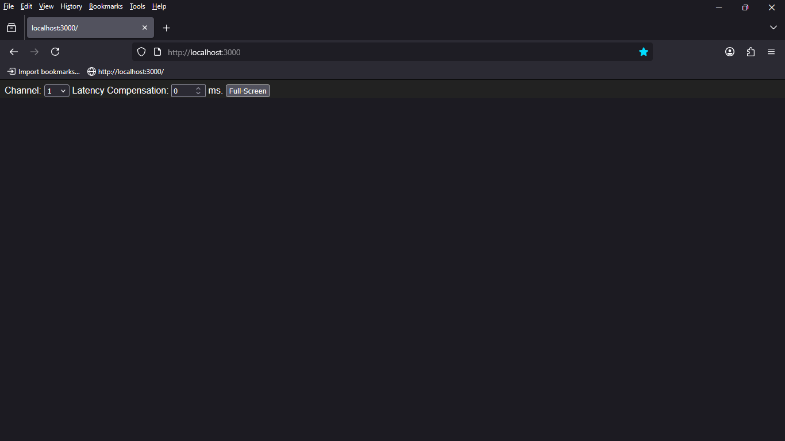
Task: Click the browser Back arrow
Action: [14, 52]
